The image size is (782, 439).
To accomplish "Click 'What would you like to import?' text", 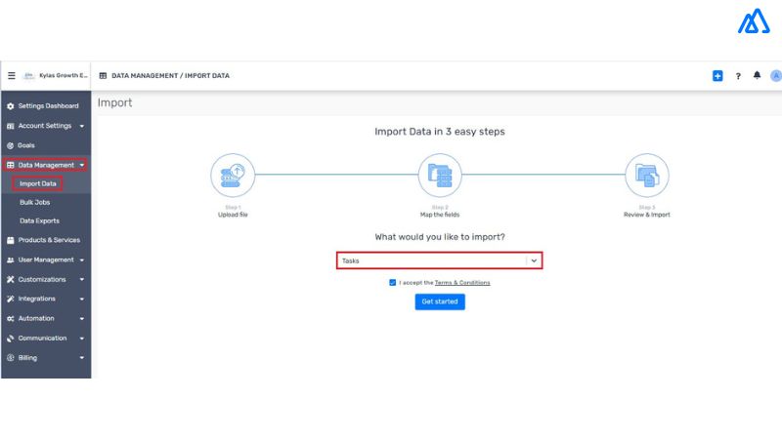I will pos(440,237).
